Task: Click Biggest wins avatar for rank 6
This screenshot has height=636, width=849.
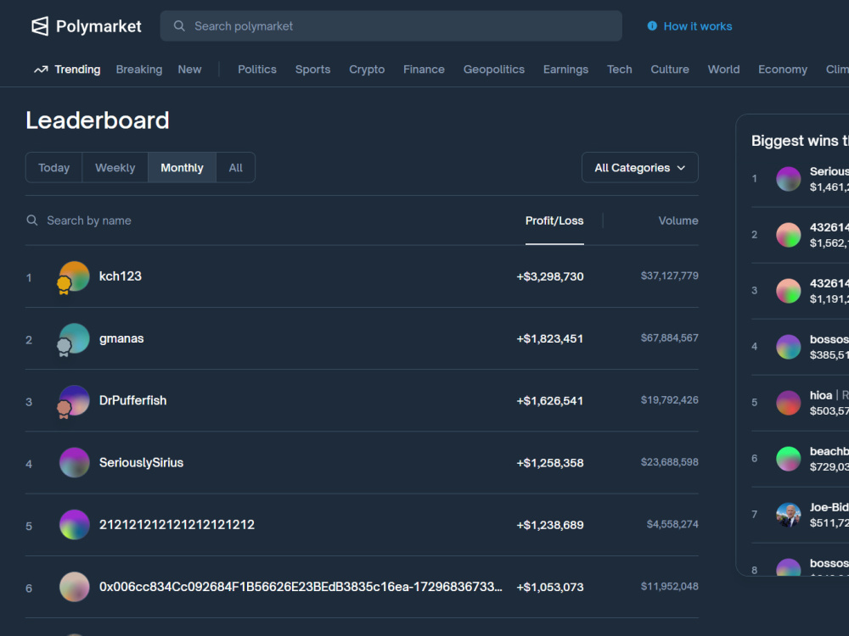Action: pos(789,459)
